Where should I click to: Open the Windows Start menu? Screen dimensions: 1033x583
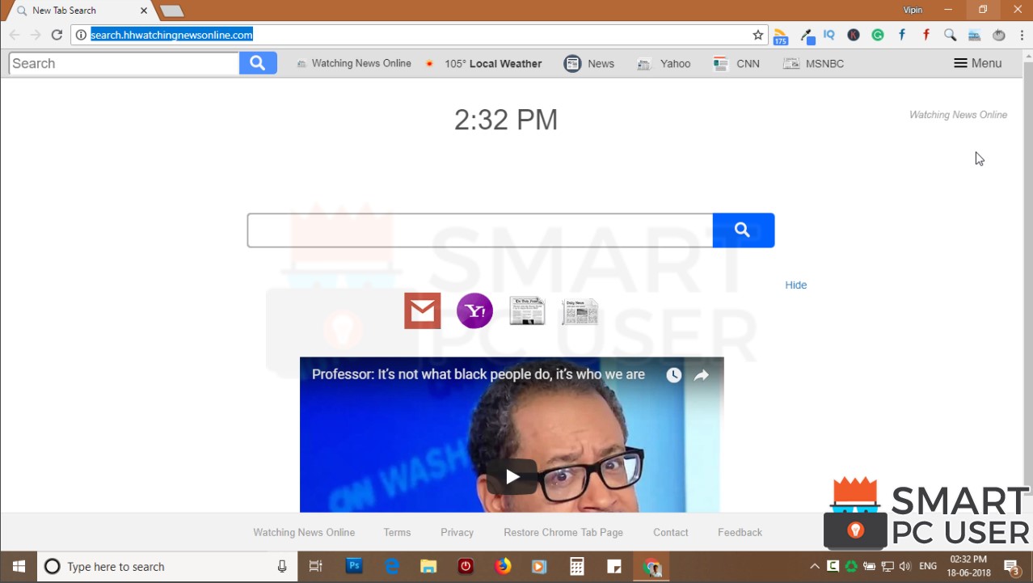19,566
